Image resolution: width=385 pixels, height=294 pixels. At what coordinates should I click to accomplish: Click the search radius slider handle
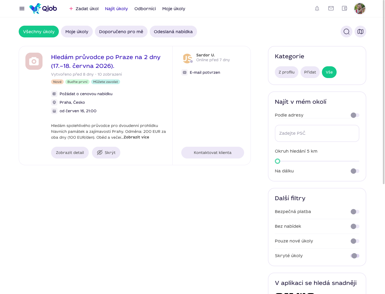point(278,161)
